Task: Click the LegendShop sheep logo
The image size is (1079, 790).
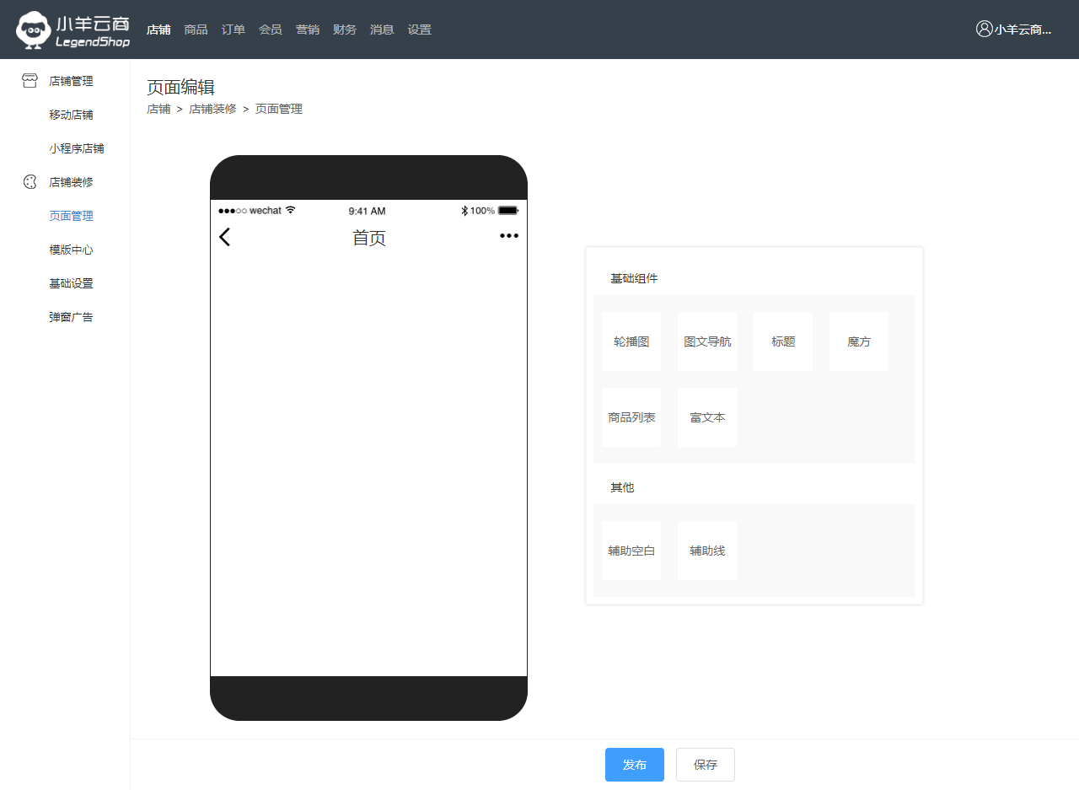Action: click(34, 30)
